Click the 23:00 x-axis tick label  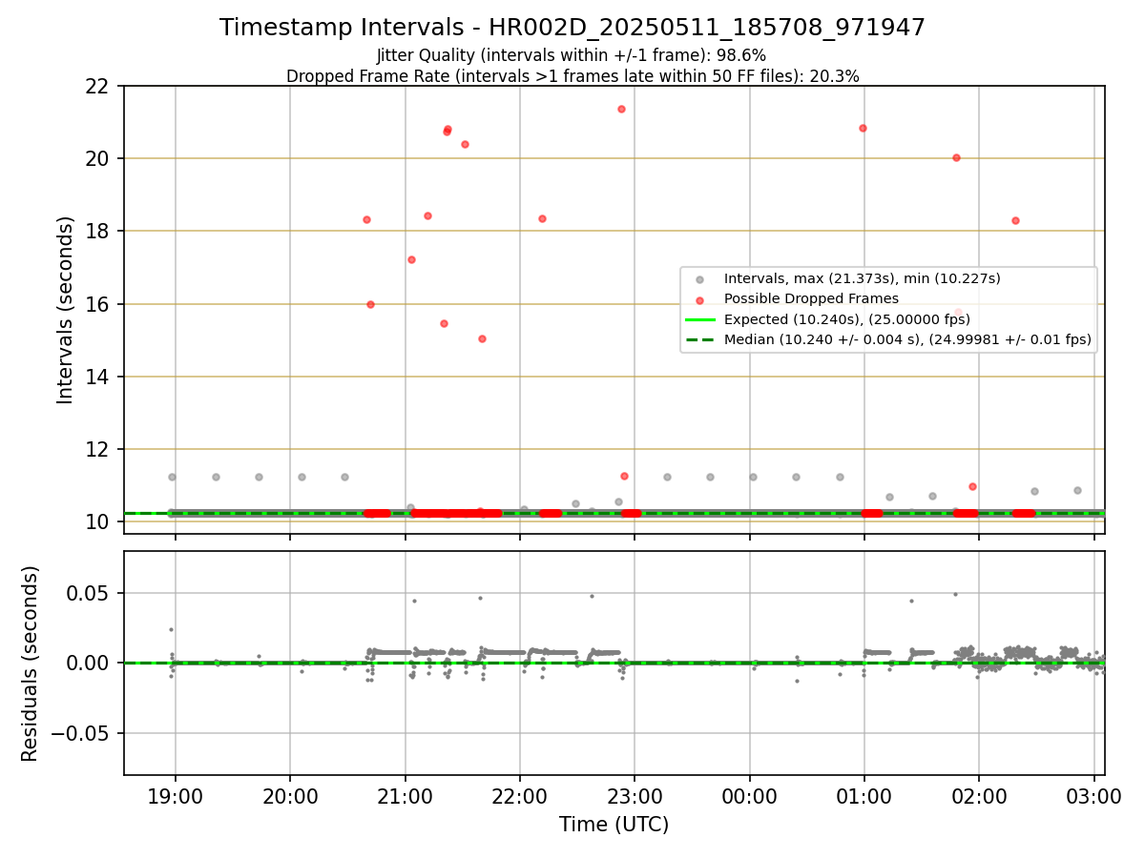(x=635, y=795)
